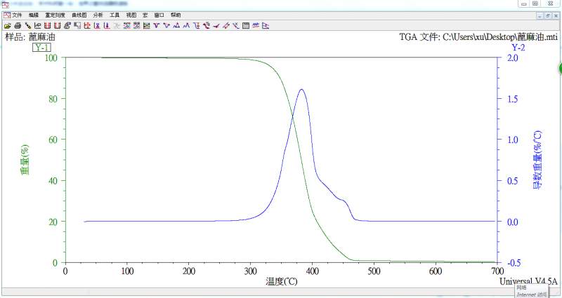This screenshot has height=298, width=562.
Task: Click the crossing-lines onset toolbar icon
Action: pyautogui.click(x=235, y=26)
